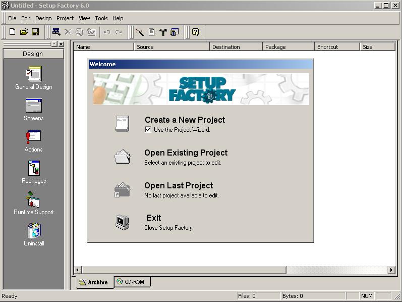
Task: Click Create a New Project
Action: coord(185,120)
